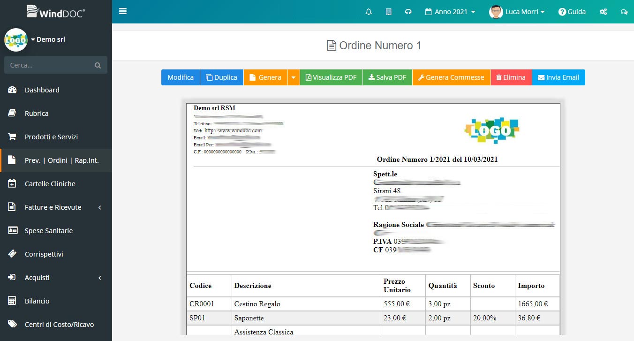Click the Demo srl company logo

16,40
